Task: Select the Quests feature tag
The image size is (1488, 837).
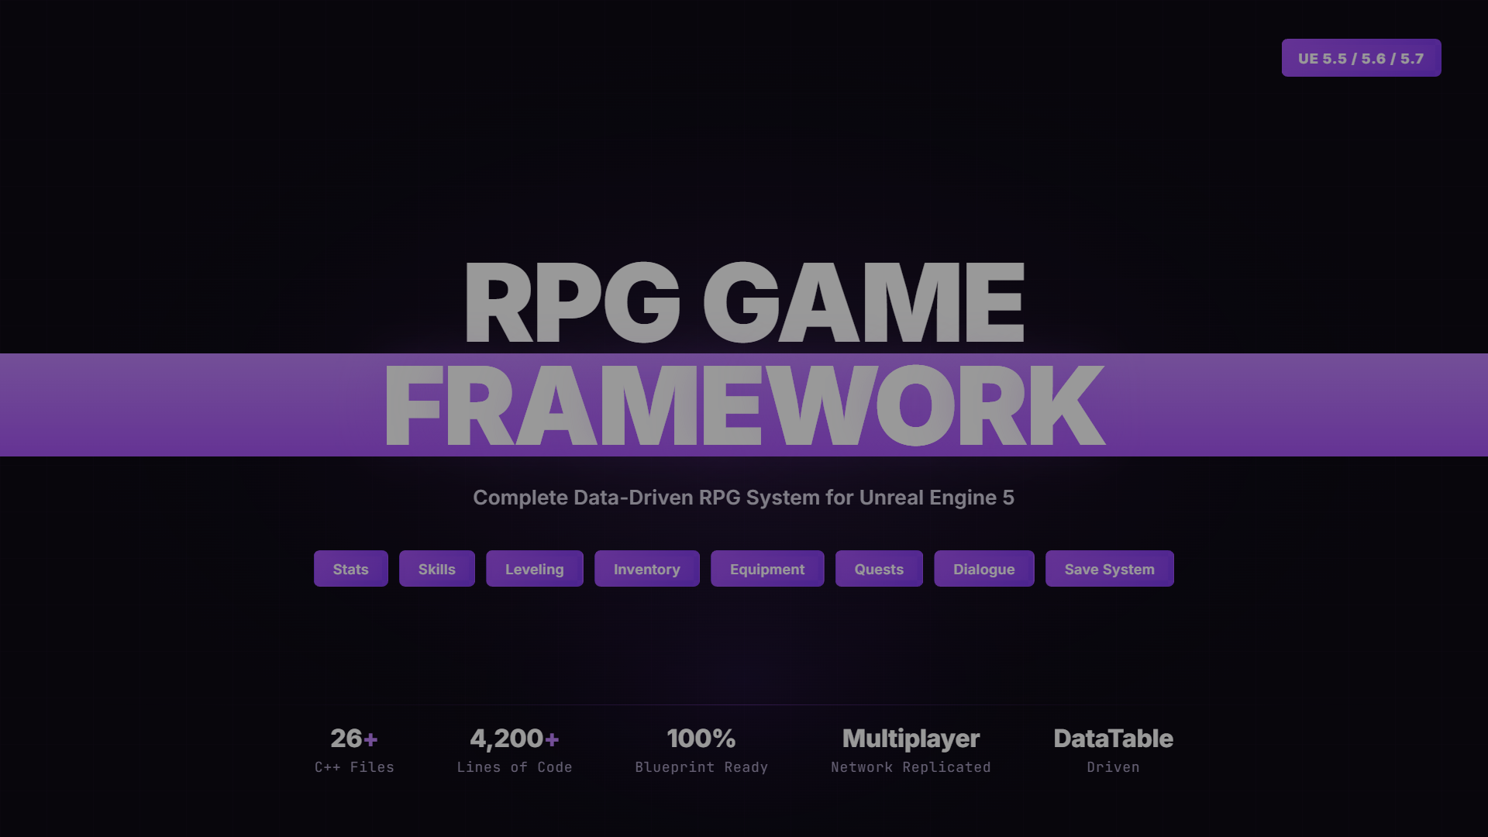Action: (x=879, y=569)
